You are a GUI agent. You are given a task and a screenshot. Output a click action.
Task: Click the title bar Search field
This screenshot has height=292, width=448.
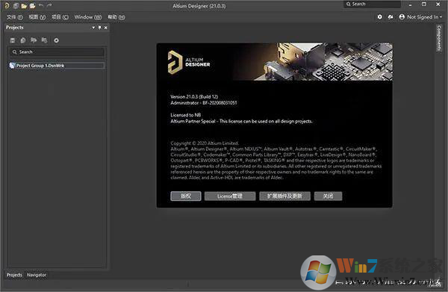point(373,4)
